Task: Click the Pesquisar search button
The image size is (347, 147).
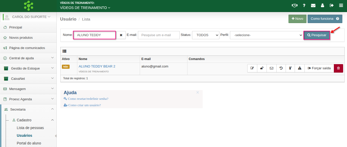Action: point(317,35)
